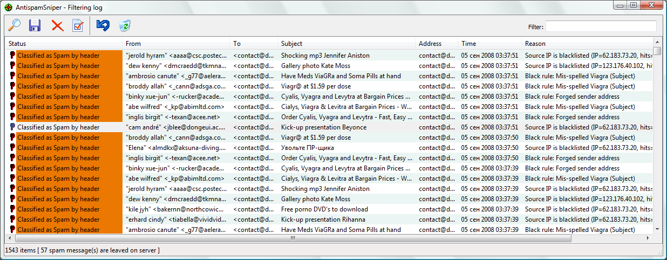Viewport: 667px width, 260px height.
Task: Click sender "Elena" <almdkx@aksuna-diving...
Action: coord(176,148)
